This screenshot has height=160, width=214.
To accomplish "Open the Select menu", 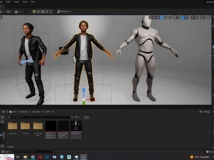I will [16, 2].
